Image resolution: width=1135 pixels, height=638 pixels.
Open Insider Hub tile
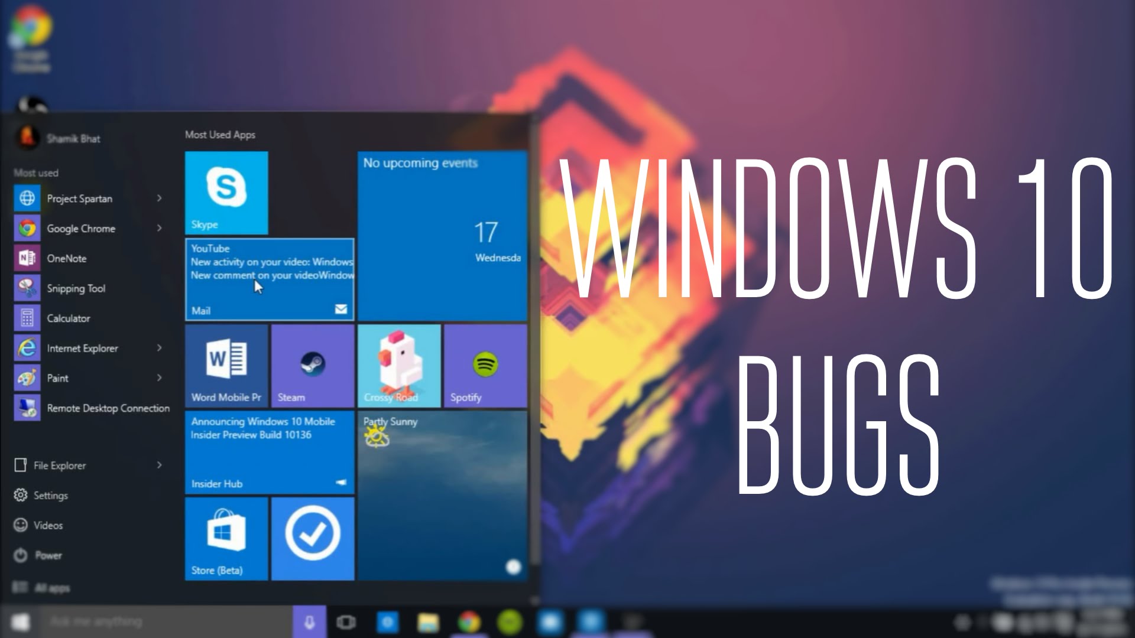point(267,452)
